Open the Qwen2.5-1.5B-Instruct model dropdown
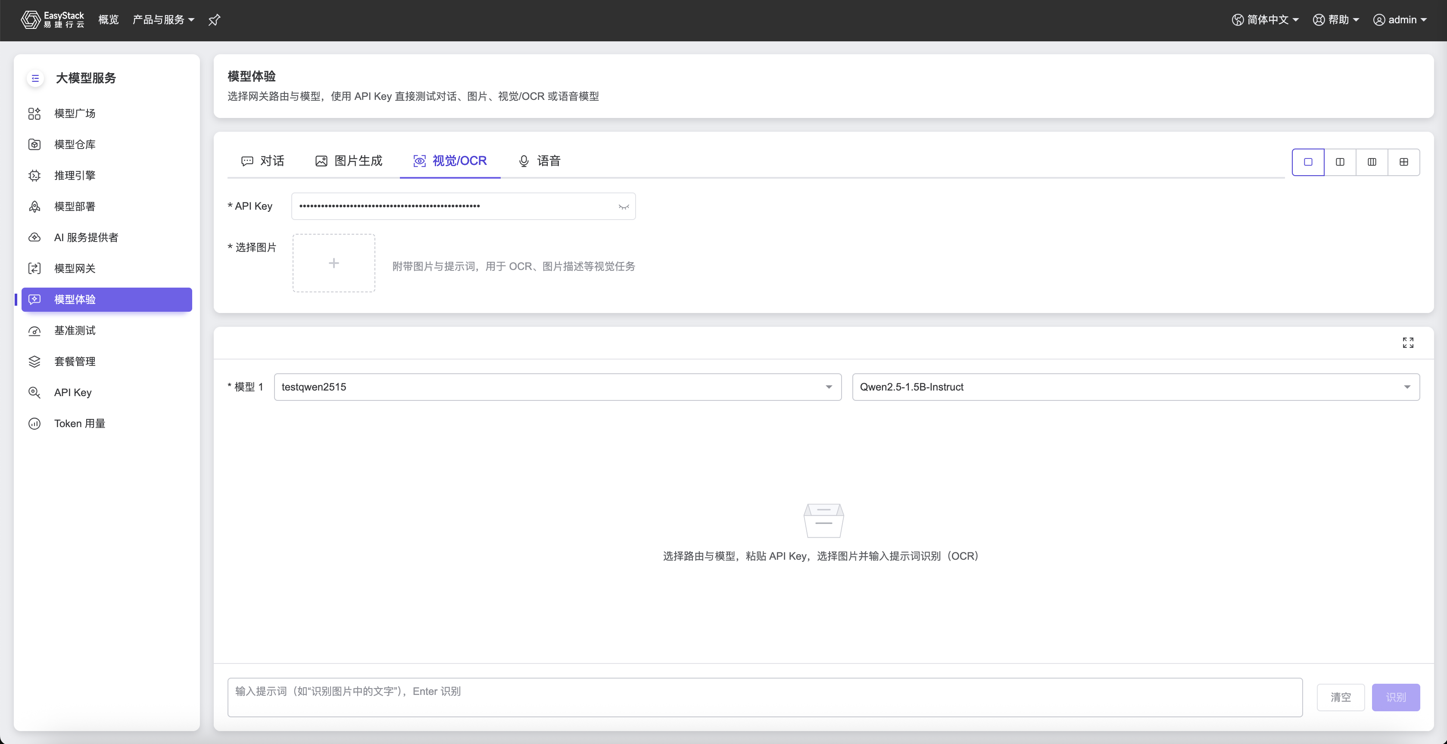 click(x=1136, y=387)
